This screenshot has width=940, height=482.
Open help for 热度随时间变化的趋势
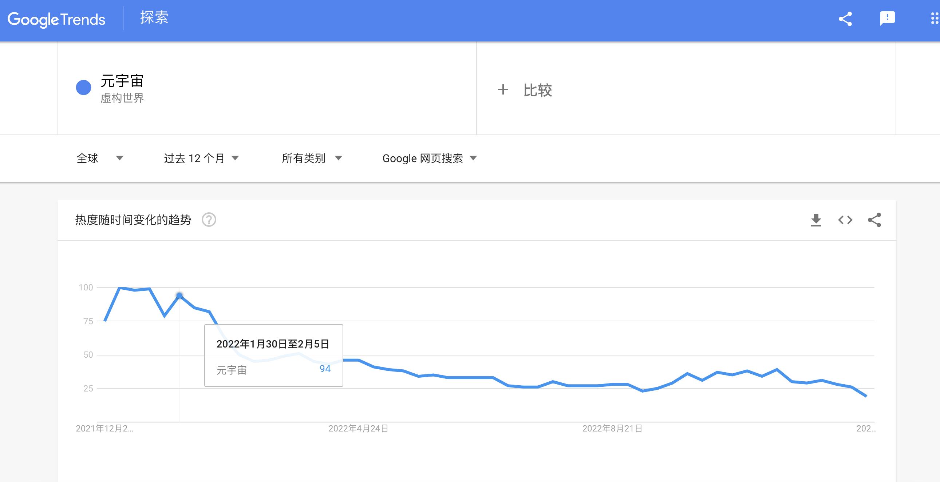209,220
